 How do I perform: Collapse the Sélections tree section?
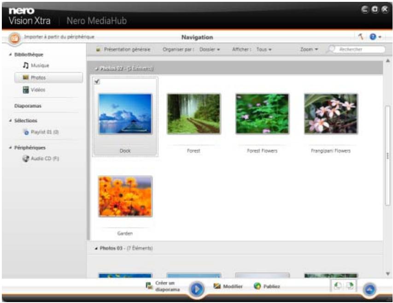(10, 120)
